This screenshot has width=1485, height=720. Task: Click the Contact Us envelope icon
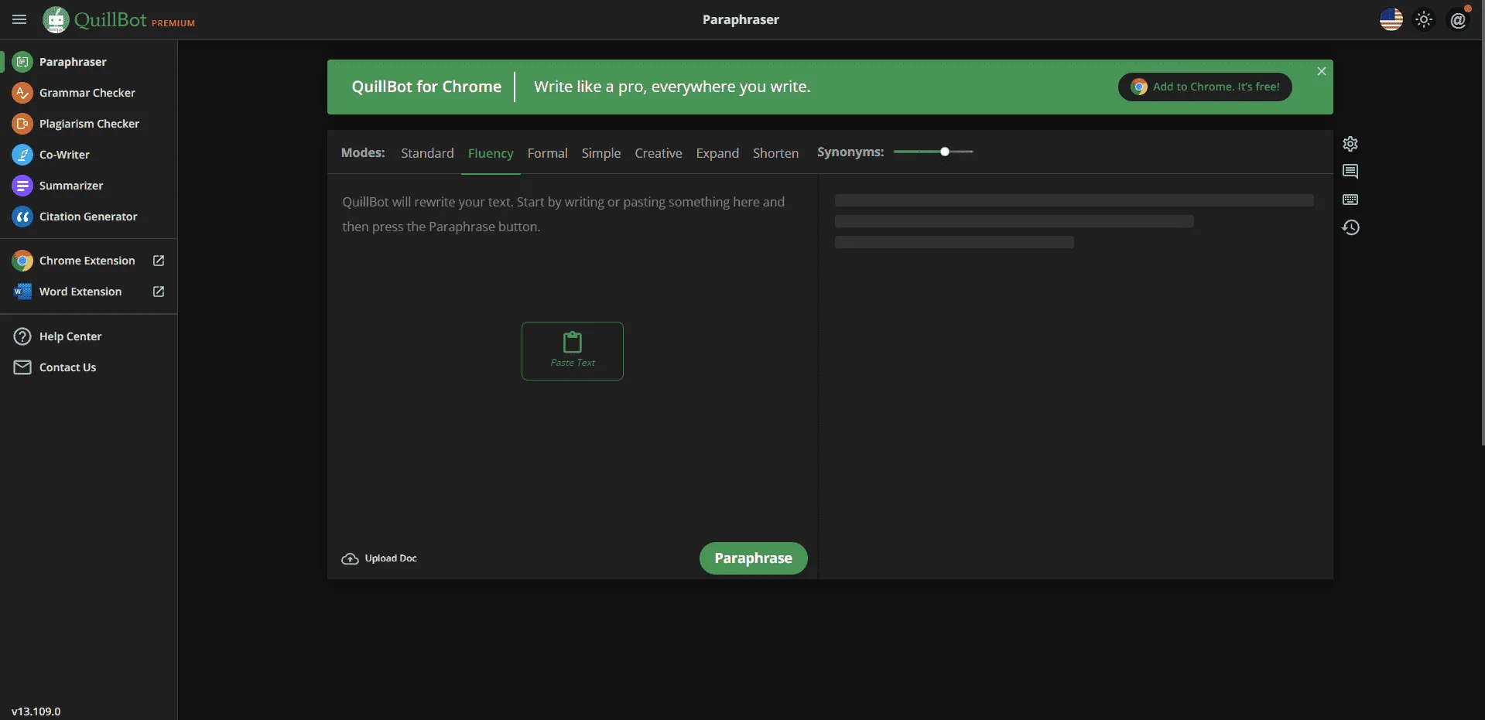point(23,367)
